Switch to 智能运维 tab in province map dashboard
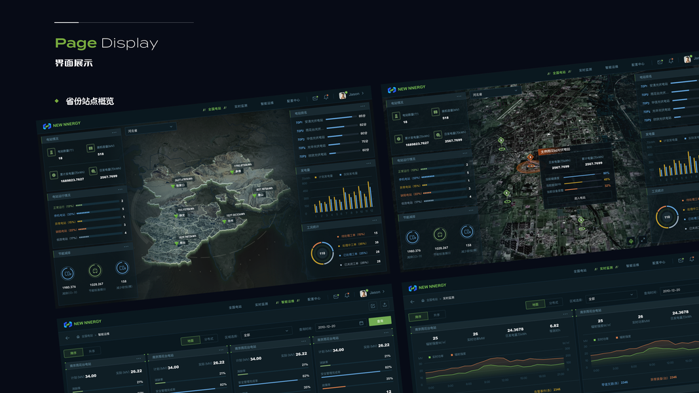This screenshot has height=393, width=699. 267,103
